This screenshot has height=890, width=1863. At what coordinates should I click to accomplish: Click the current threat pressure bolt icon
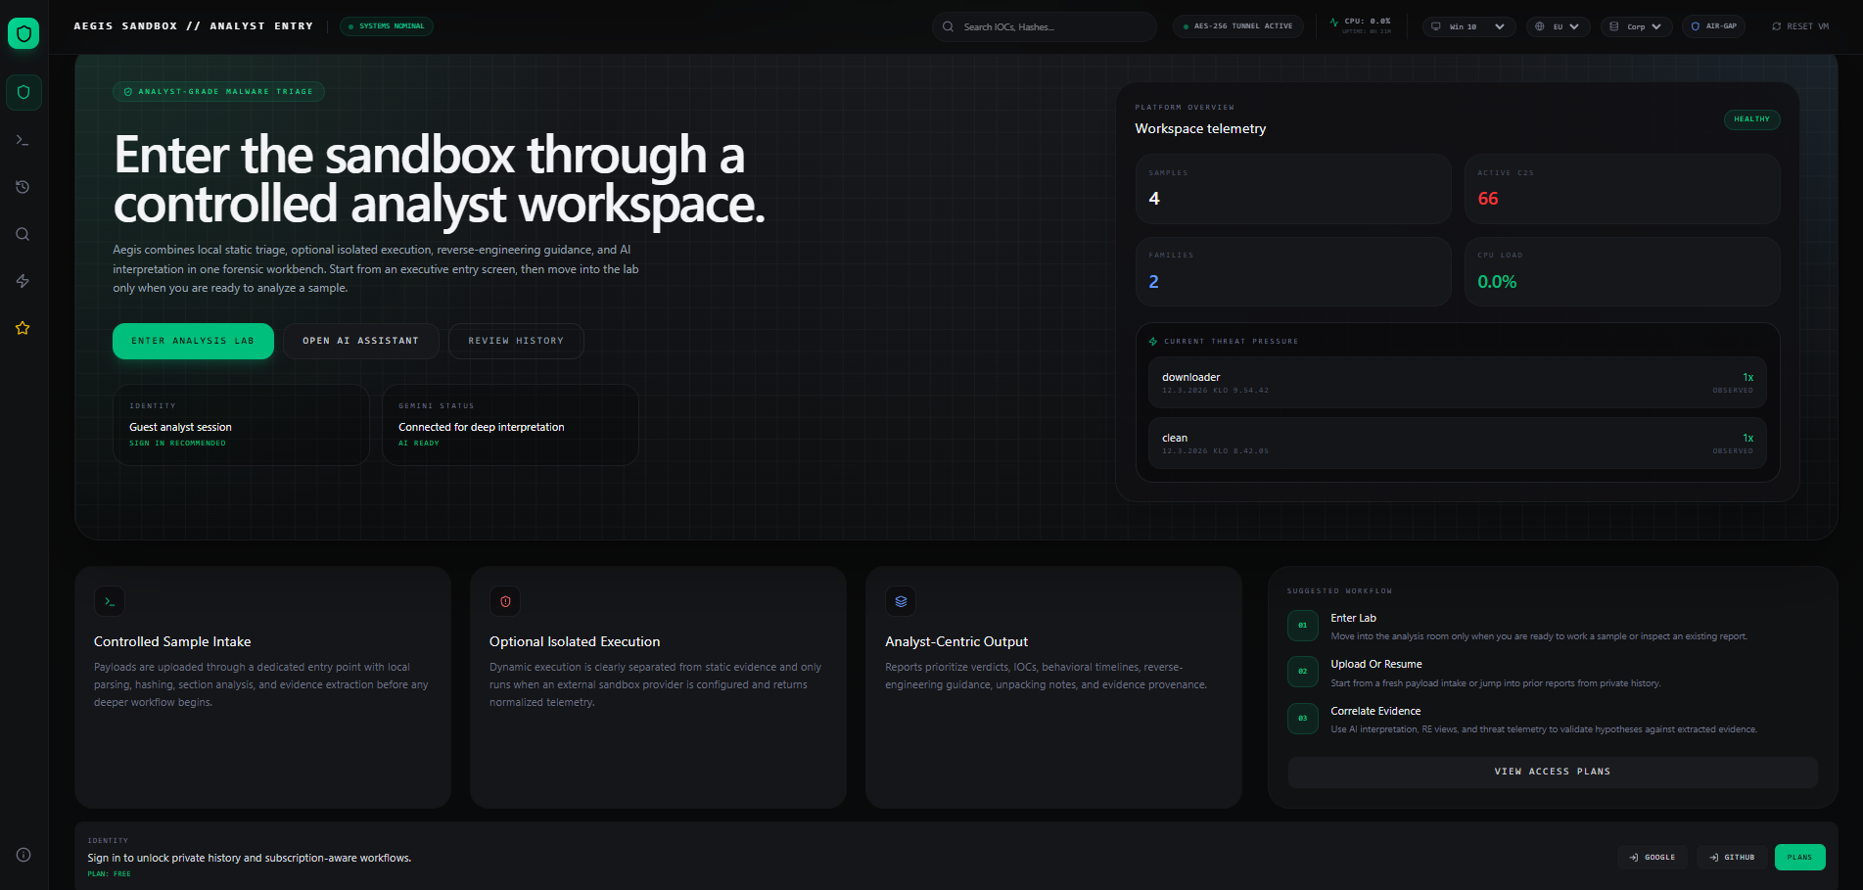click(1153, 342)
